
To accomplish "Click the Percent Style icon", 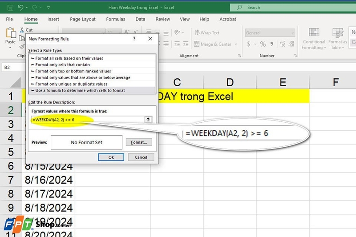I will (x=263, y=44).
